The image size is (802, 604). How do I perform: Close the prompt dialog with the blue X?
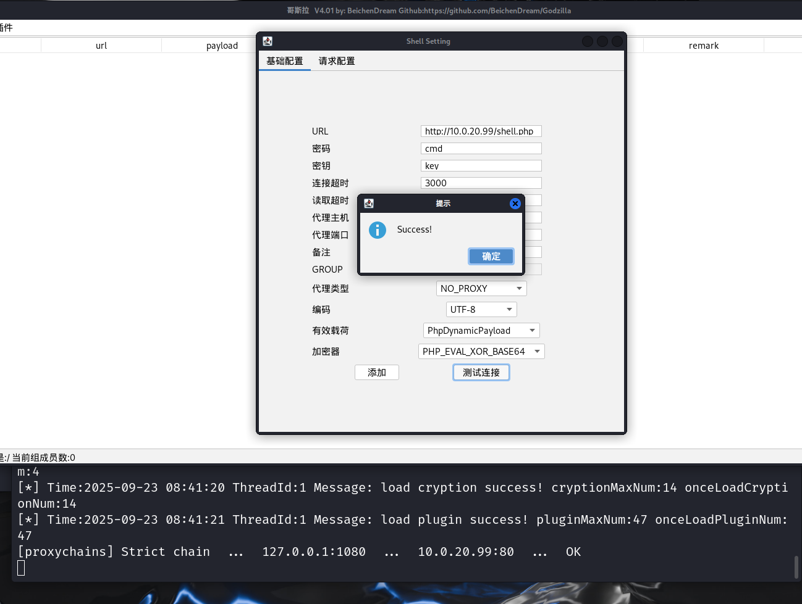(x=515, y=204)
